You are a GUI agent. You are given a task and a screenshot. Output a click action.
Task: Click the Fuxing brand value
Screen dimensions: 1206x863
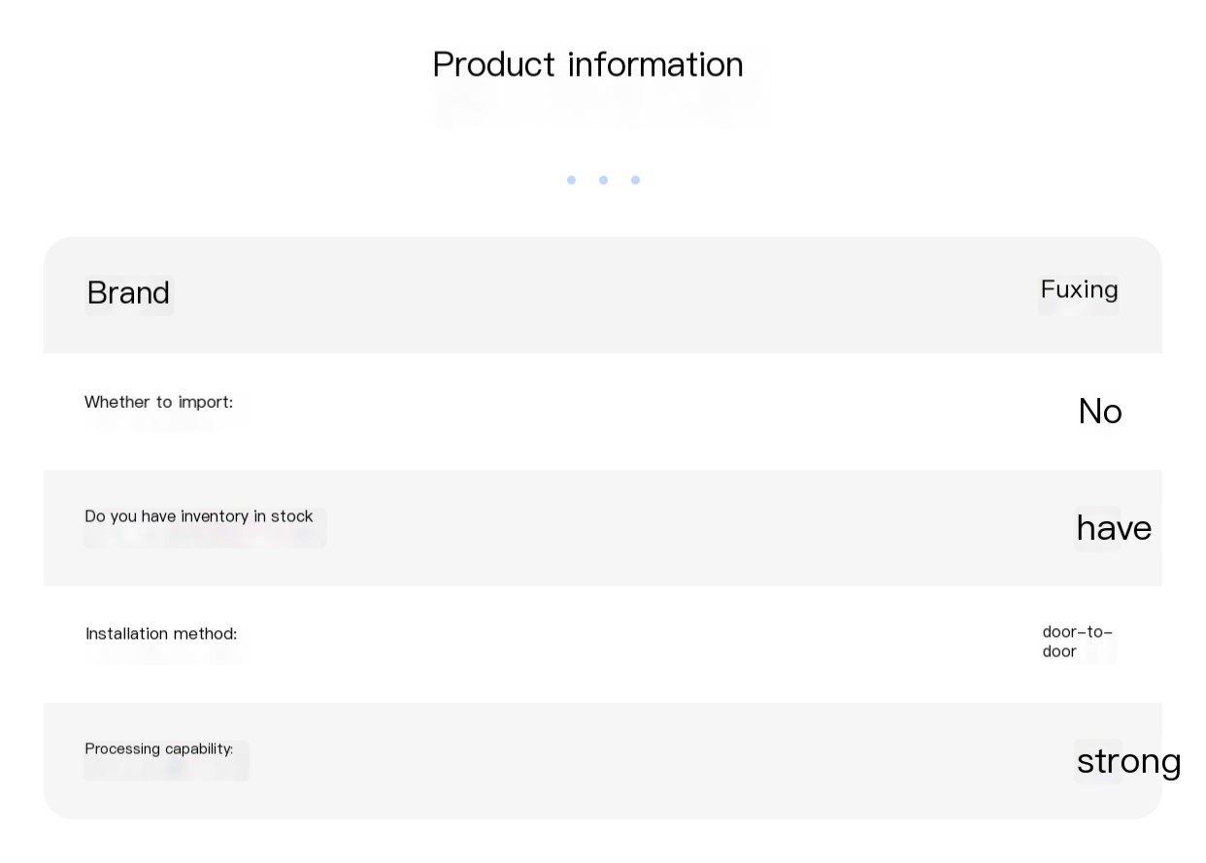point(1079,289)
